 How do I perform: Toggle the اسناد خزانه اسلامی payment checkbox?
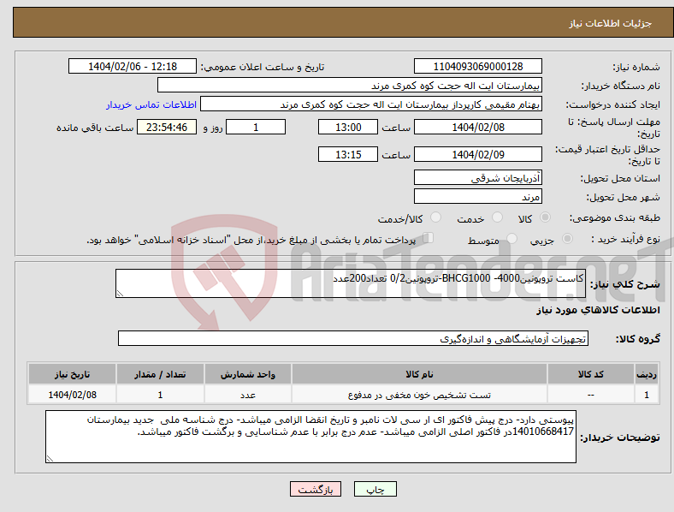429,238
